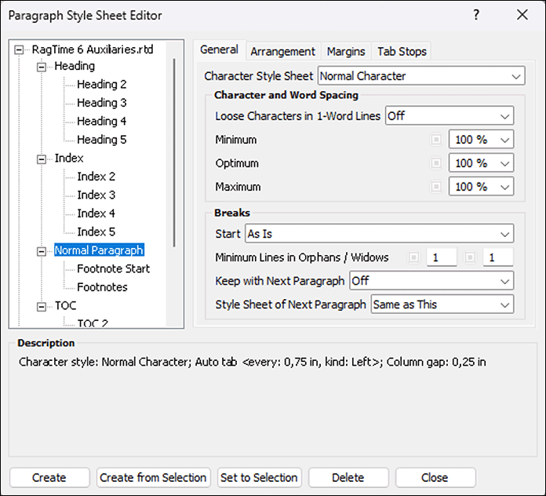Image resolution: width=546 pixels, height=496 pixels.
Task: Click the help question mark icon
Action: coord(476,15)
